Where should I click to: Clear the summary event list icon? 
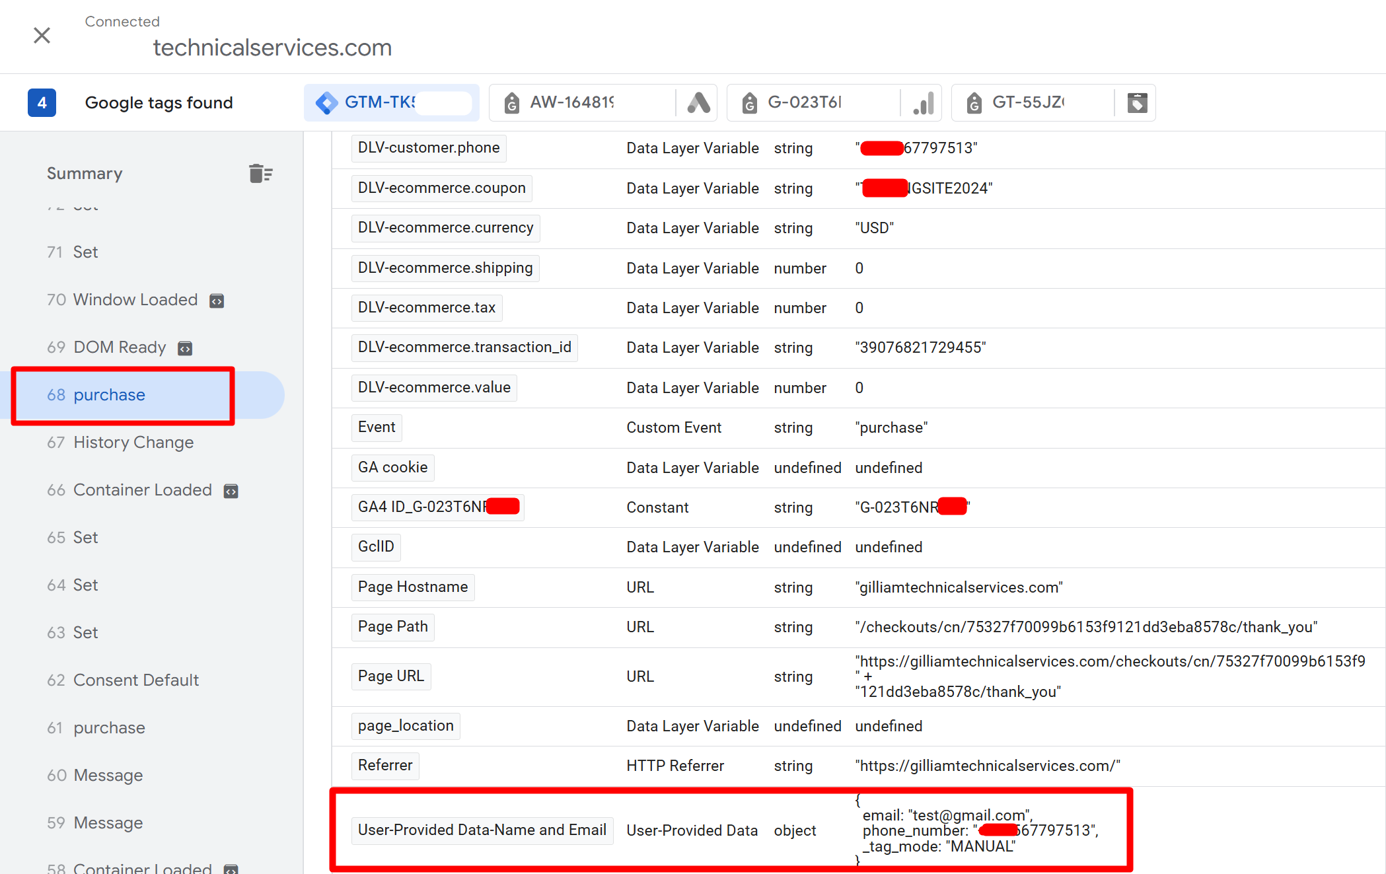pos(260,173)
